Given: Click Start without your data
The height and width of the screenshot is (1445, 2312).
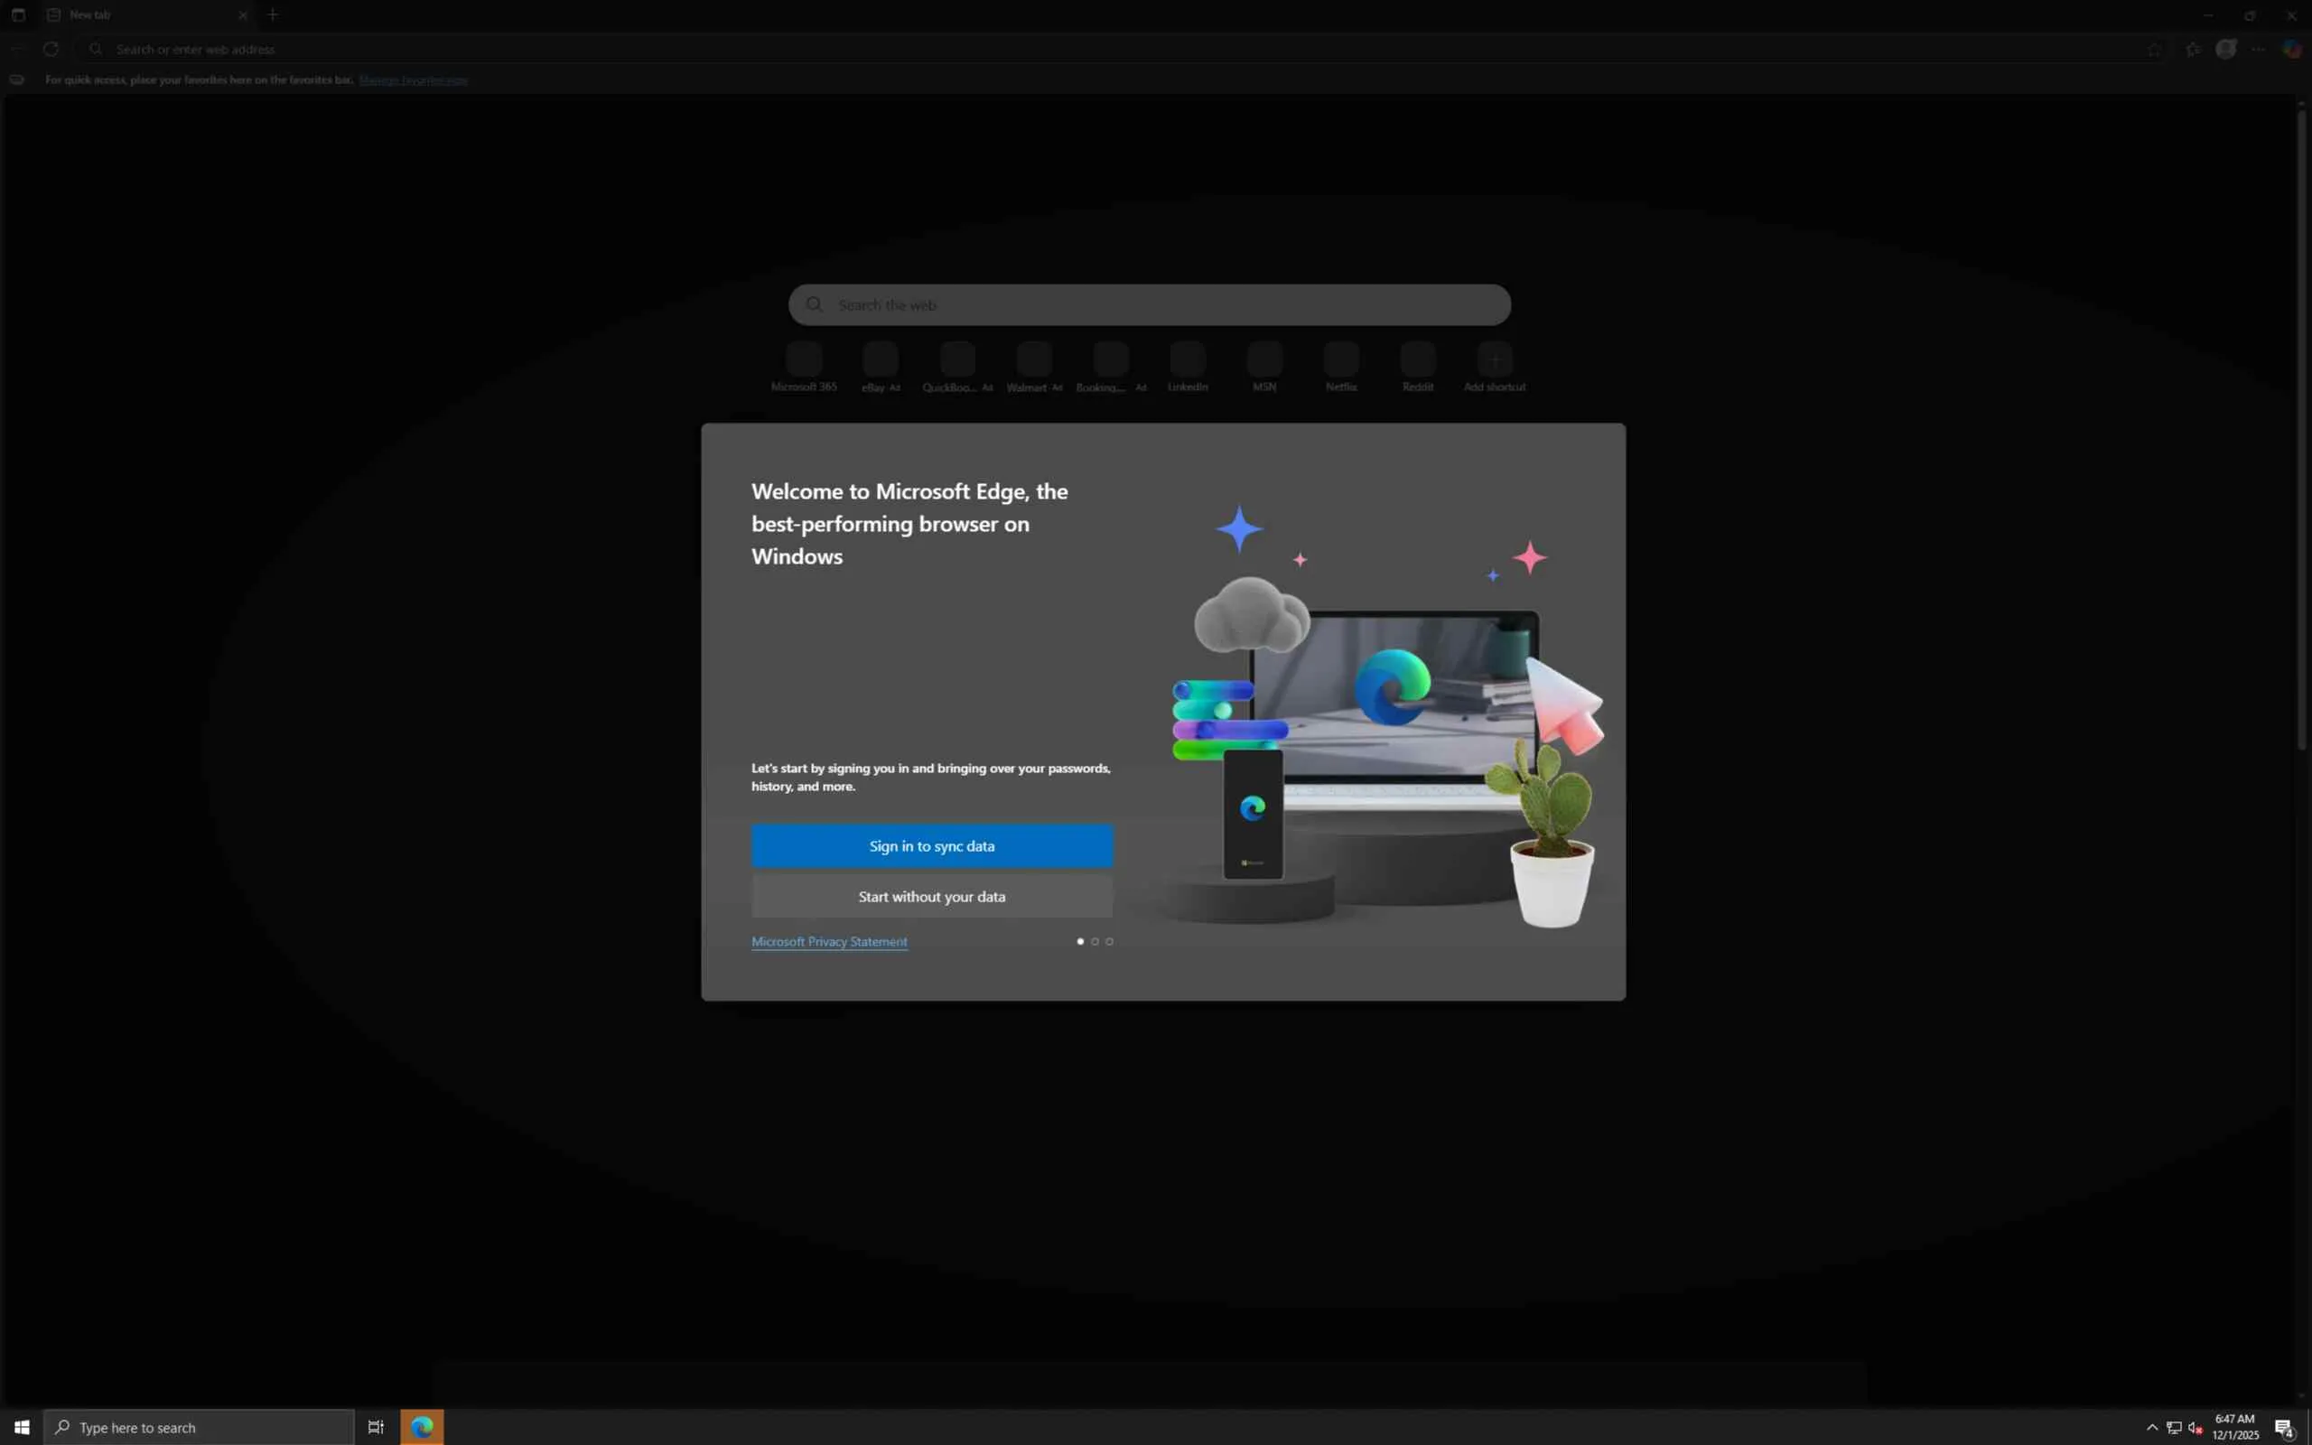Looking at the screenshot, I should coord(931,897).
